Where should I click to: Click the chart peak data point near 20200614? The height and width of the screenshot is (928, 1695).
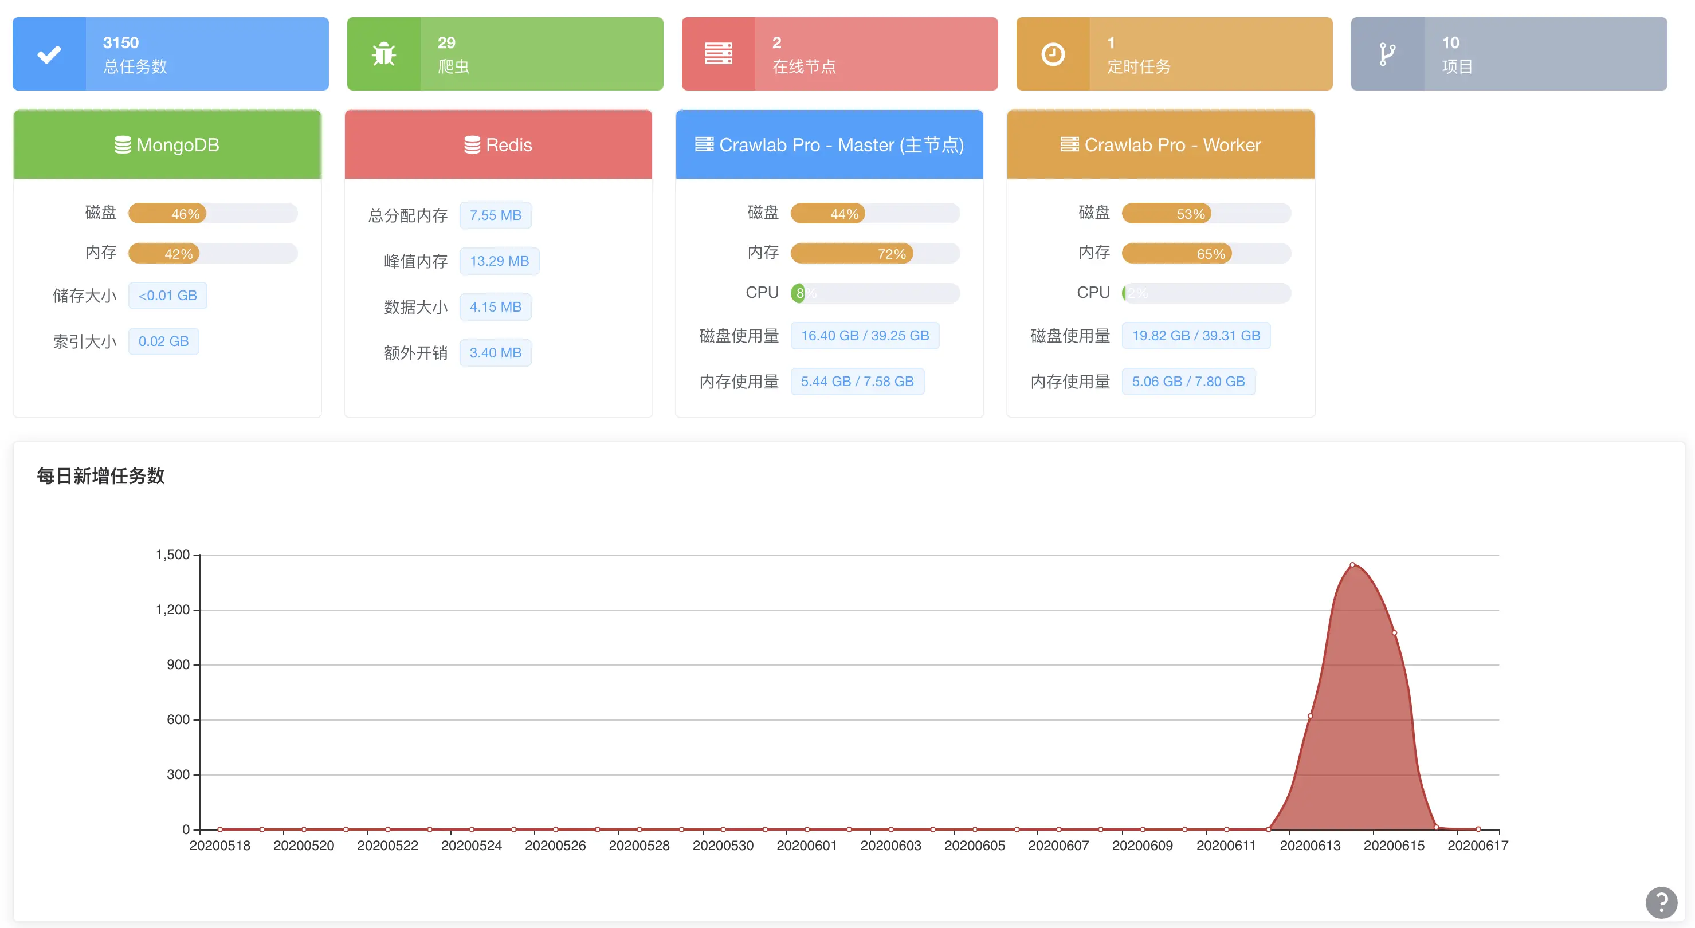pos(1352,564)
